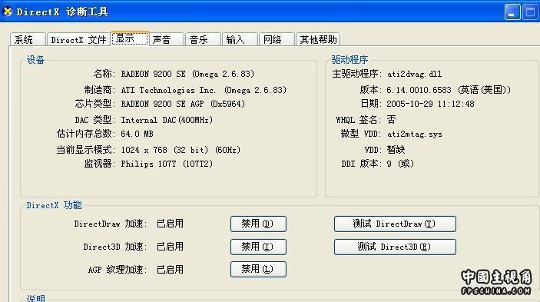Screen dimensions: 540x302
Task: Open the 网络 tab
Action: (277, 40)
